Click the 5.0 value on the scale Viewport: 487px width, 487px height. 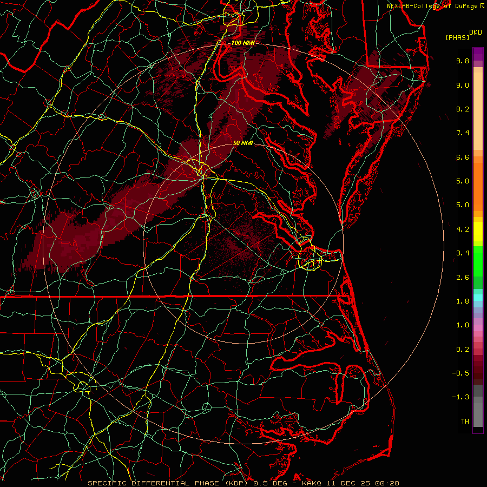463,205
